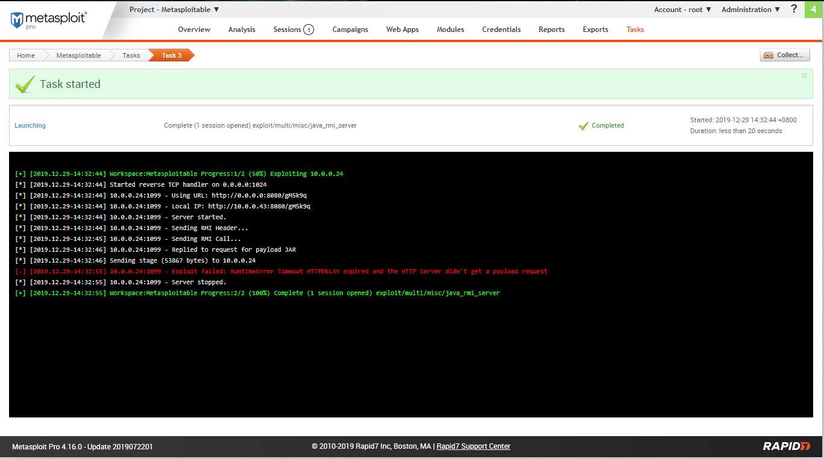Screen dimensions: 824x459
Task: Go to the Credentials tab
Action: pos(502,30)
